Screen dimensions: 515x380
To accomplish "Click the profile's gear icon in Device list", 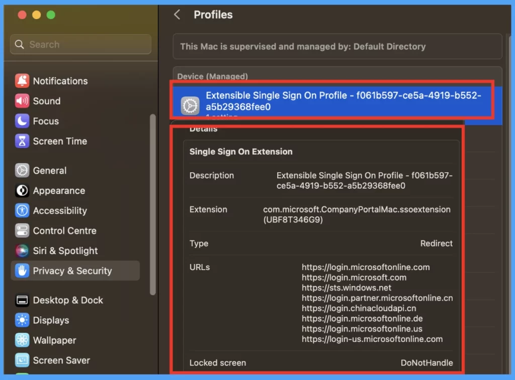I will (190, 106).
